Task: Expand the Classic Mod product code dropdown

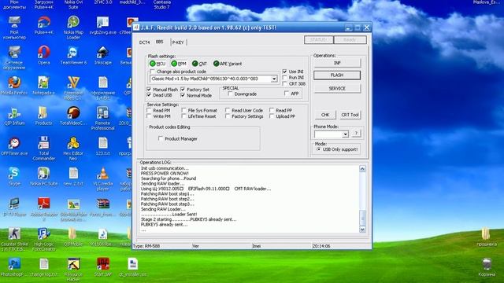Action: 274,79
